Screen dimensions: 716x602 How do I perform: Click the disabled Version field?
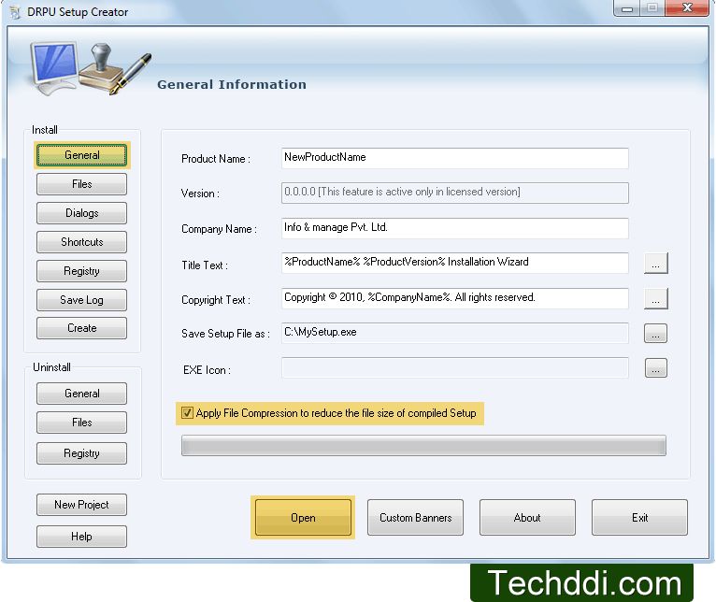pos(455,193)
